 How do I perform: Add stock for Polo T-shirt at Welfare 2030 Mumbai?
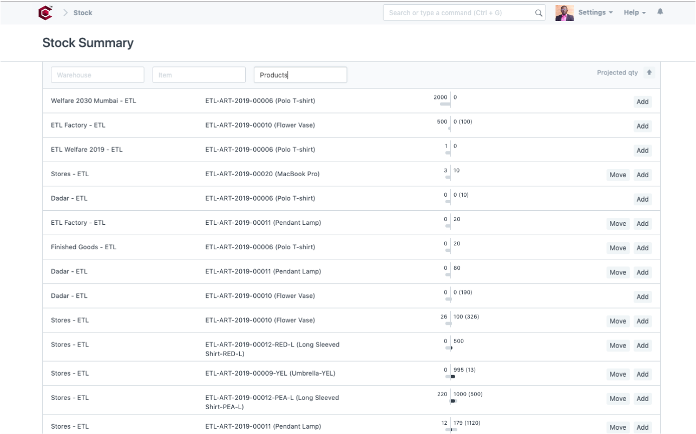pyautogui.click(x=642, y=101)
